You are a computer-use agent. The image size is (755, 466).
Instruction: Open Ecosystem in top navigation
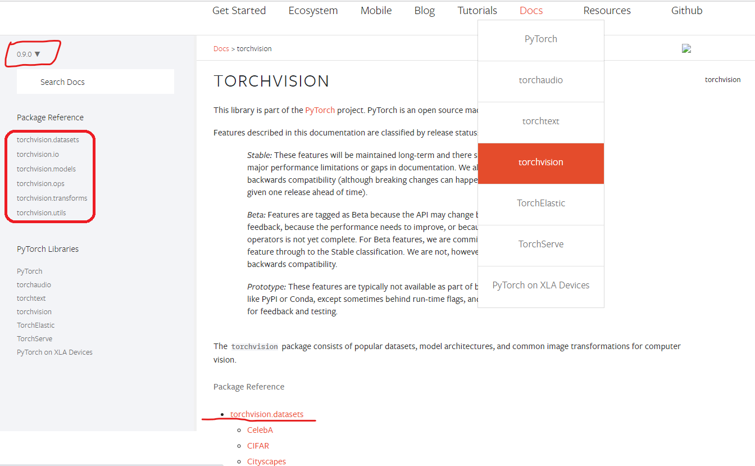tap(313, 11)
